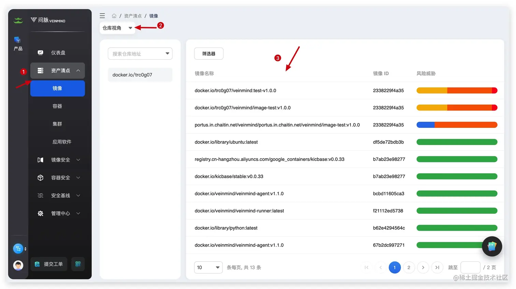The height and width of the screenshot is (289, 516).
Task: Expand the 容器安全 menu chevron
Action: click(x=78, y=177)
